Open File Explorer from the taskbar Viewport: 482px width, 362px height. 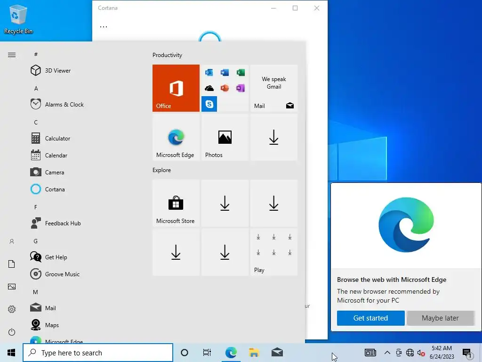254,353
